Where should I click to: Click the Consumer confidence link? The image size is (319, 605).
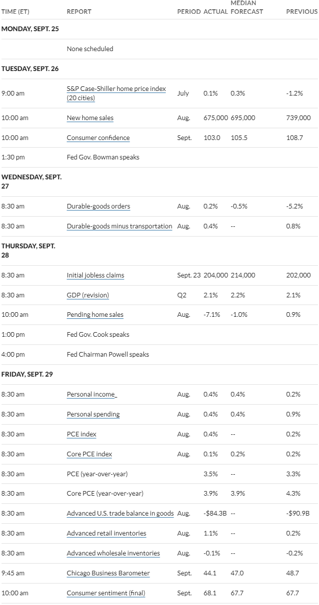pos(98,138)
